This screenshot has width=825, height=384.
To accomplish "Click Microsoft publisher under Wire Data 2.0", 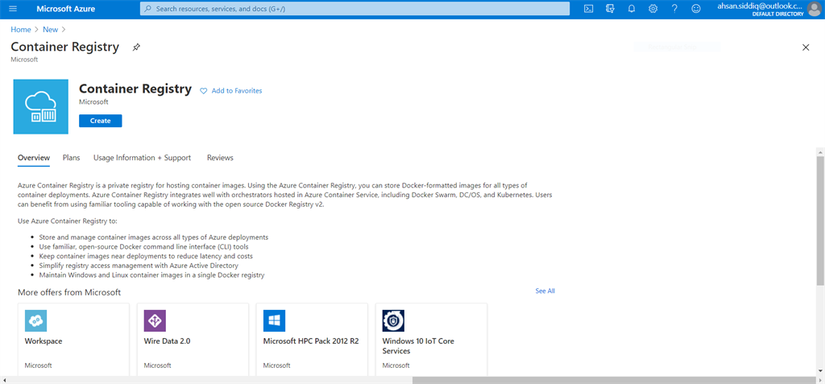I will coord(157,365).
